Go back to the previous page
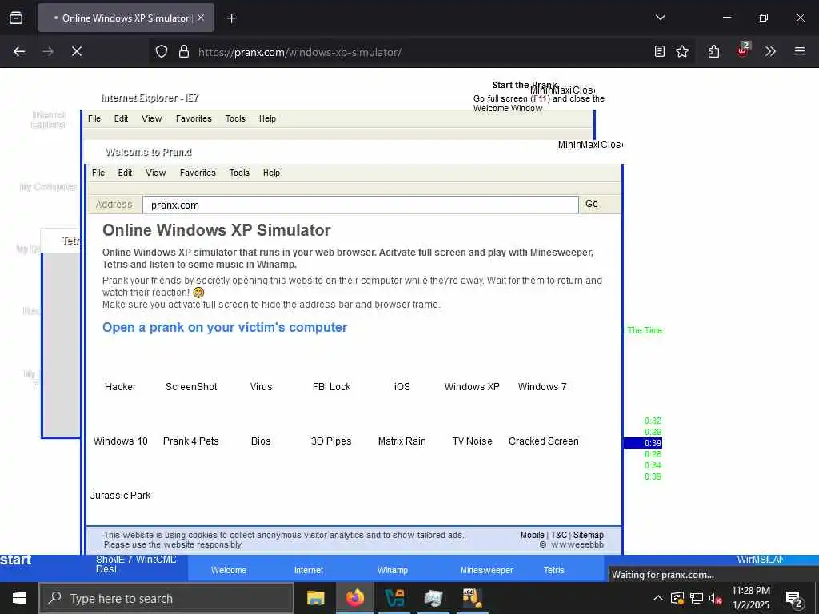Screen dimensions: 819x614 [19, 51]
